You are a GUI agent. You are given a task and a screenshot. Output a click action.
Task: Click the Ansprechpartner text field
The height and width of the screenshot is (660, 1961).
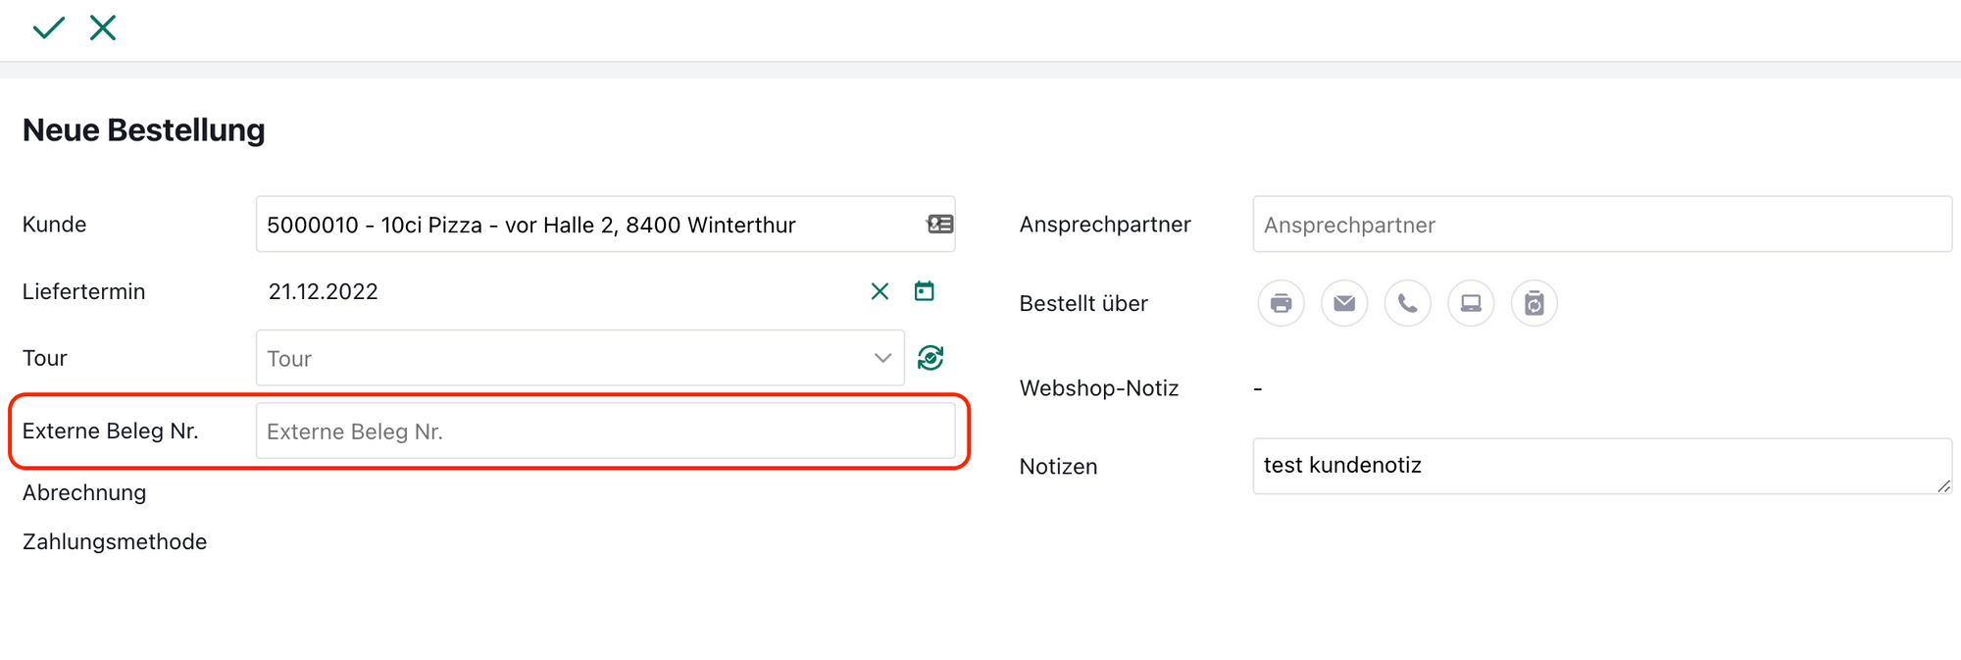pos(1601,225)
